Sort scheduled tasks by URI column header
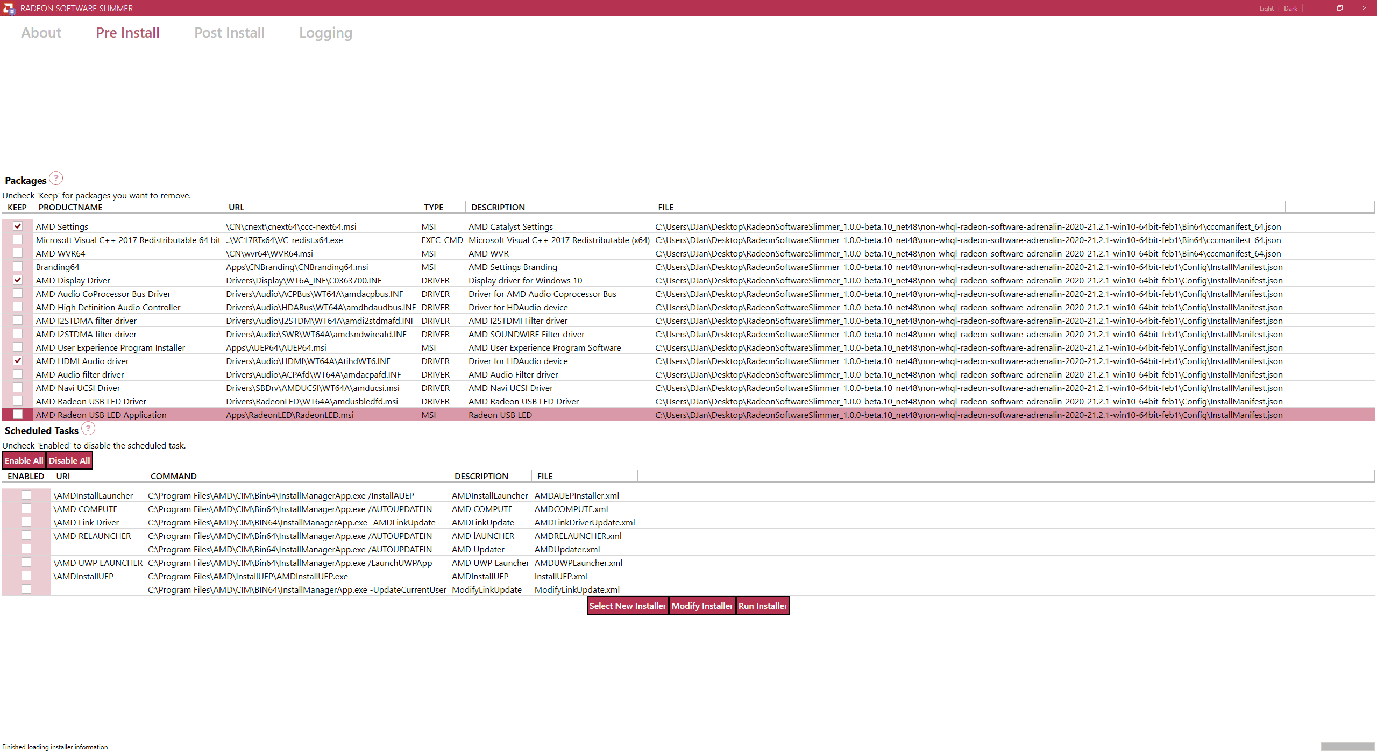The height and width of the screenshot is (753, 1377). [x=98, y=476]
